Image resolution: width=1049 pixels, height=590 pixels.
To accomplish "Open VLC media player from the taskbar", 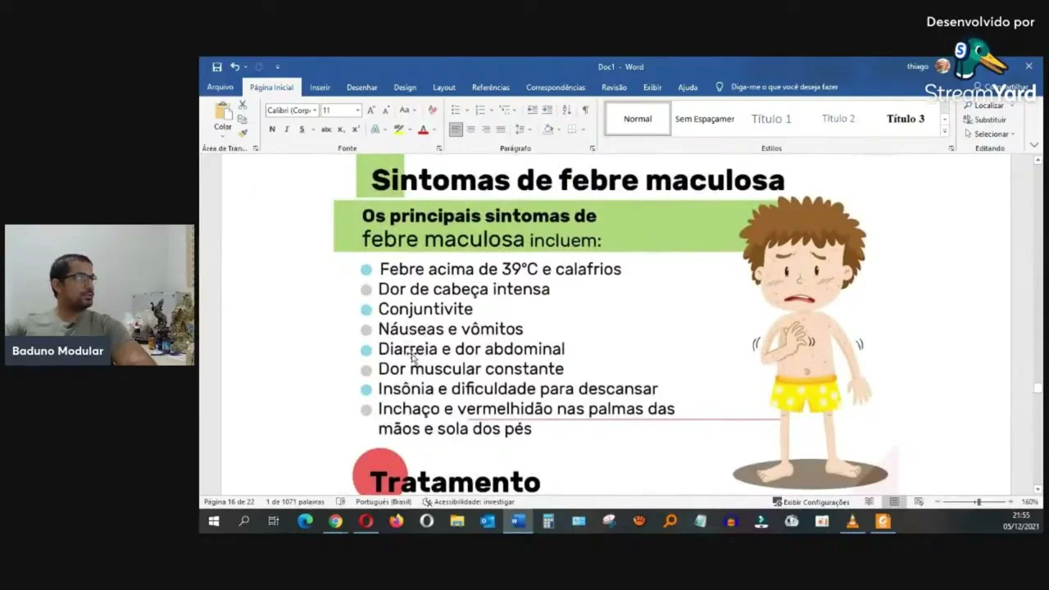I will [852, 521].
